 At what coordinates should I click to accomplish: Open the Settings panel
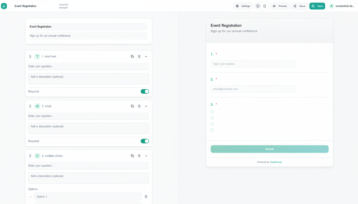point(243,6)
